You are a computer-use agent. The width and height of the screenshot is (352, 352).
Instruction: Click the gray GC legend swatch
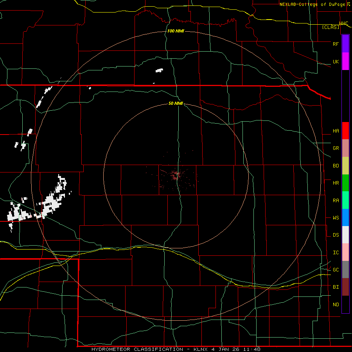345,269
